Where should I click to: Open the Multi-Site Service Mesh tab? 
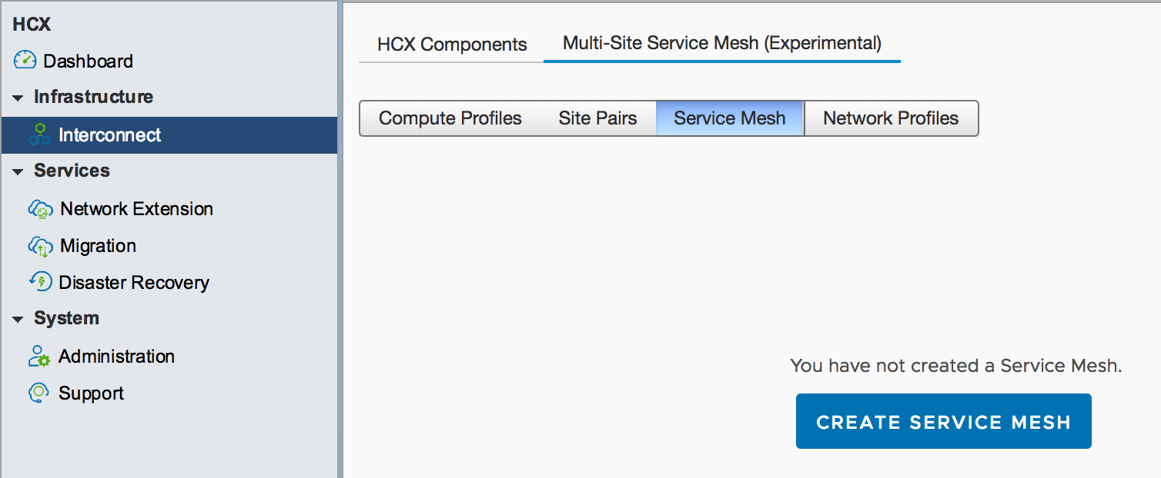(x=721, y=43)
